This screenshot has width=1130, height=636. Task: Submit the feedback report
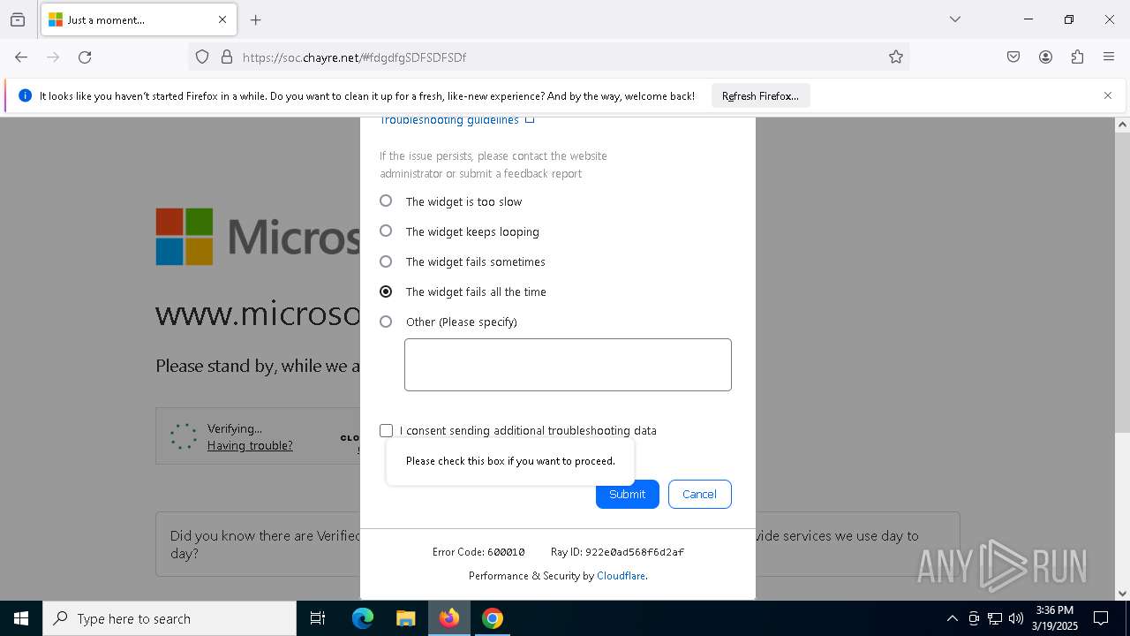coord(628,494)
